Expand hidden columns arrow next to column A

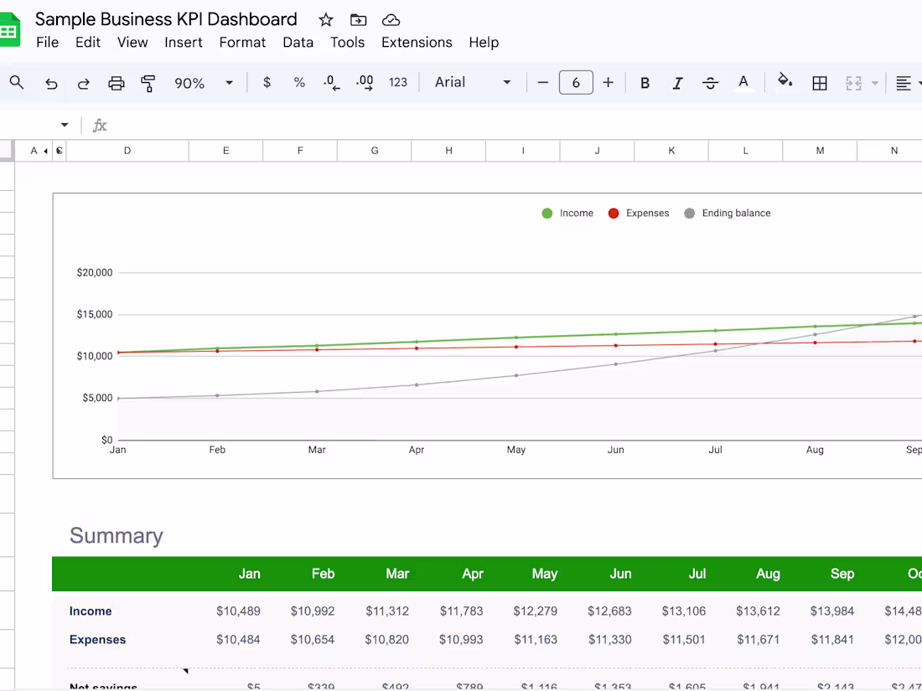(x=46, y=151)
